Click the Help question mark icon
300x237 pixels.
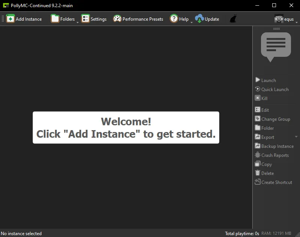174,19
